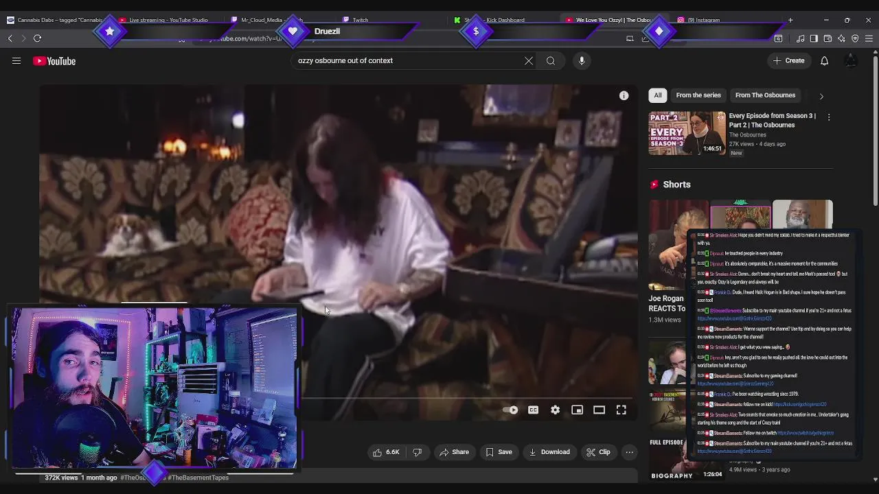Toggle the browser sidebar panel icon
879x494 pixels.
point(814,38)
